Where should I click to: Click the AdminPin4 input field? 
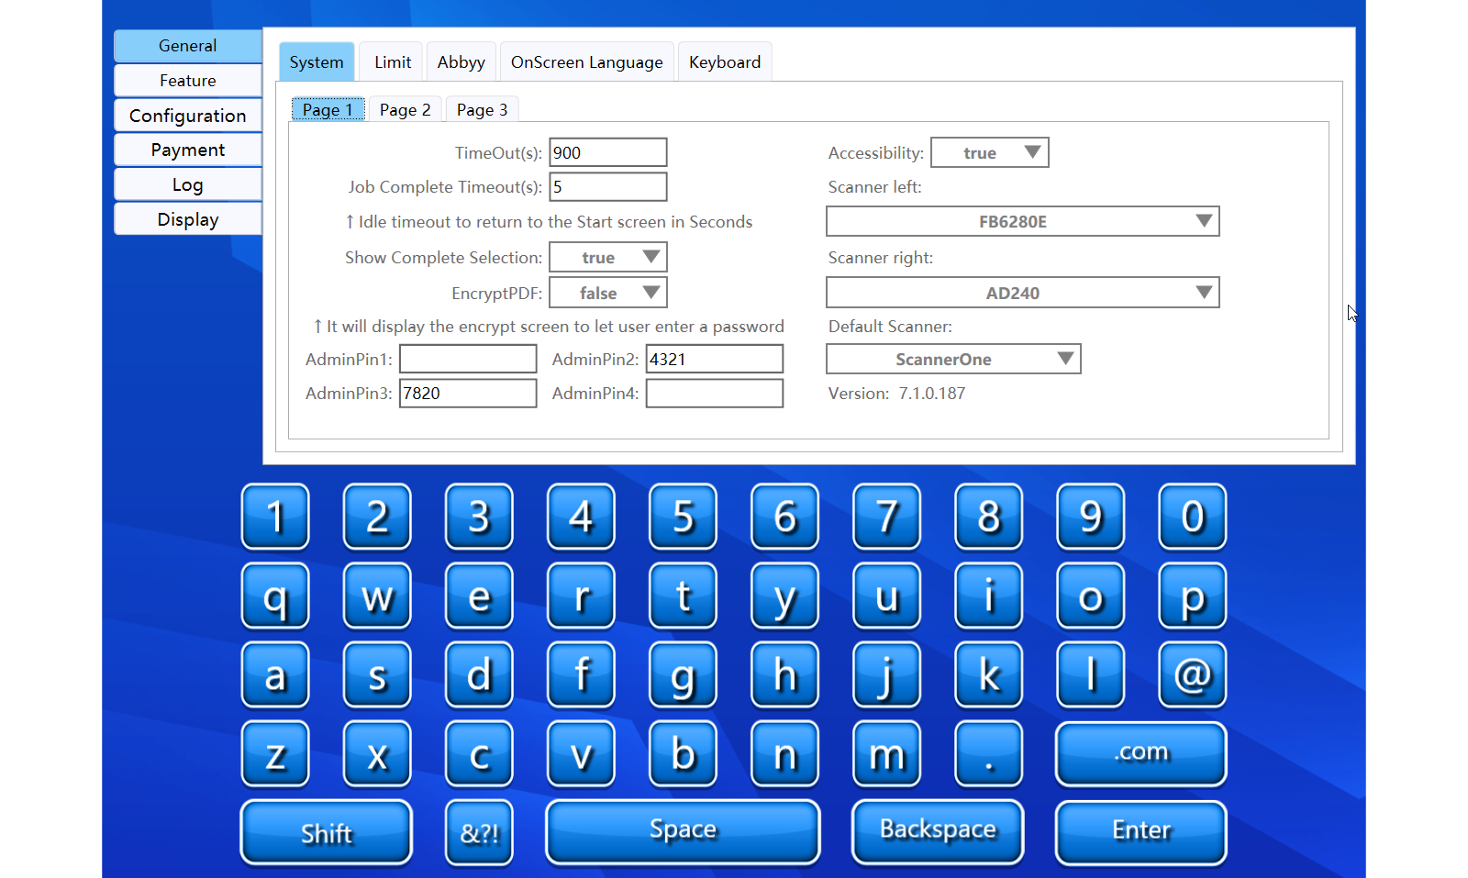point(715,393)
